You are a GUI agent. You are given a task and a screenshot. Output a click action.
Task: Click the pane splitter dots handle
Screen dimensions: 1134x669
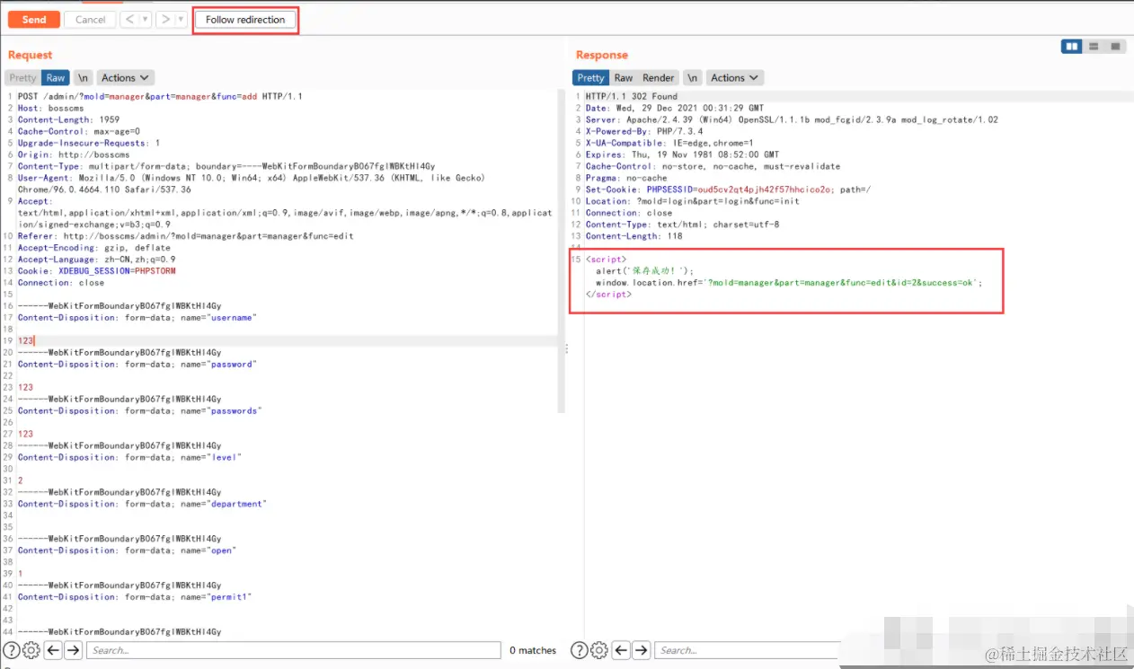coord(567,349)
